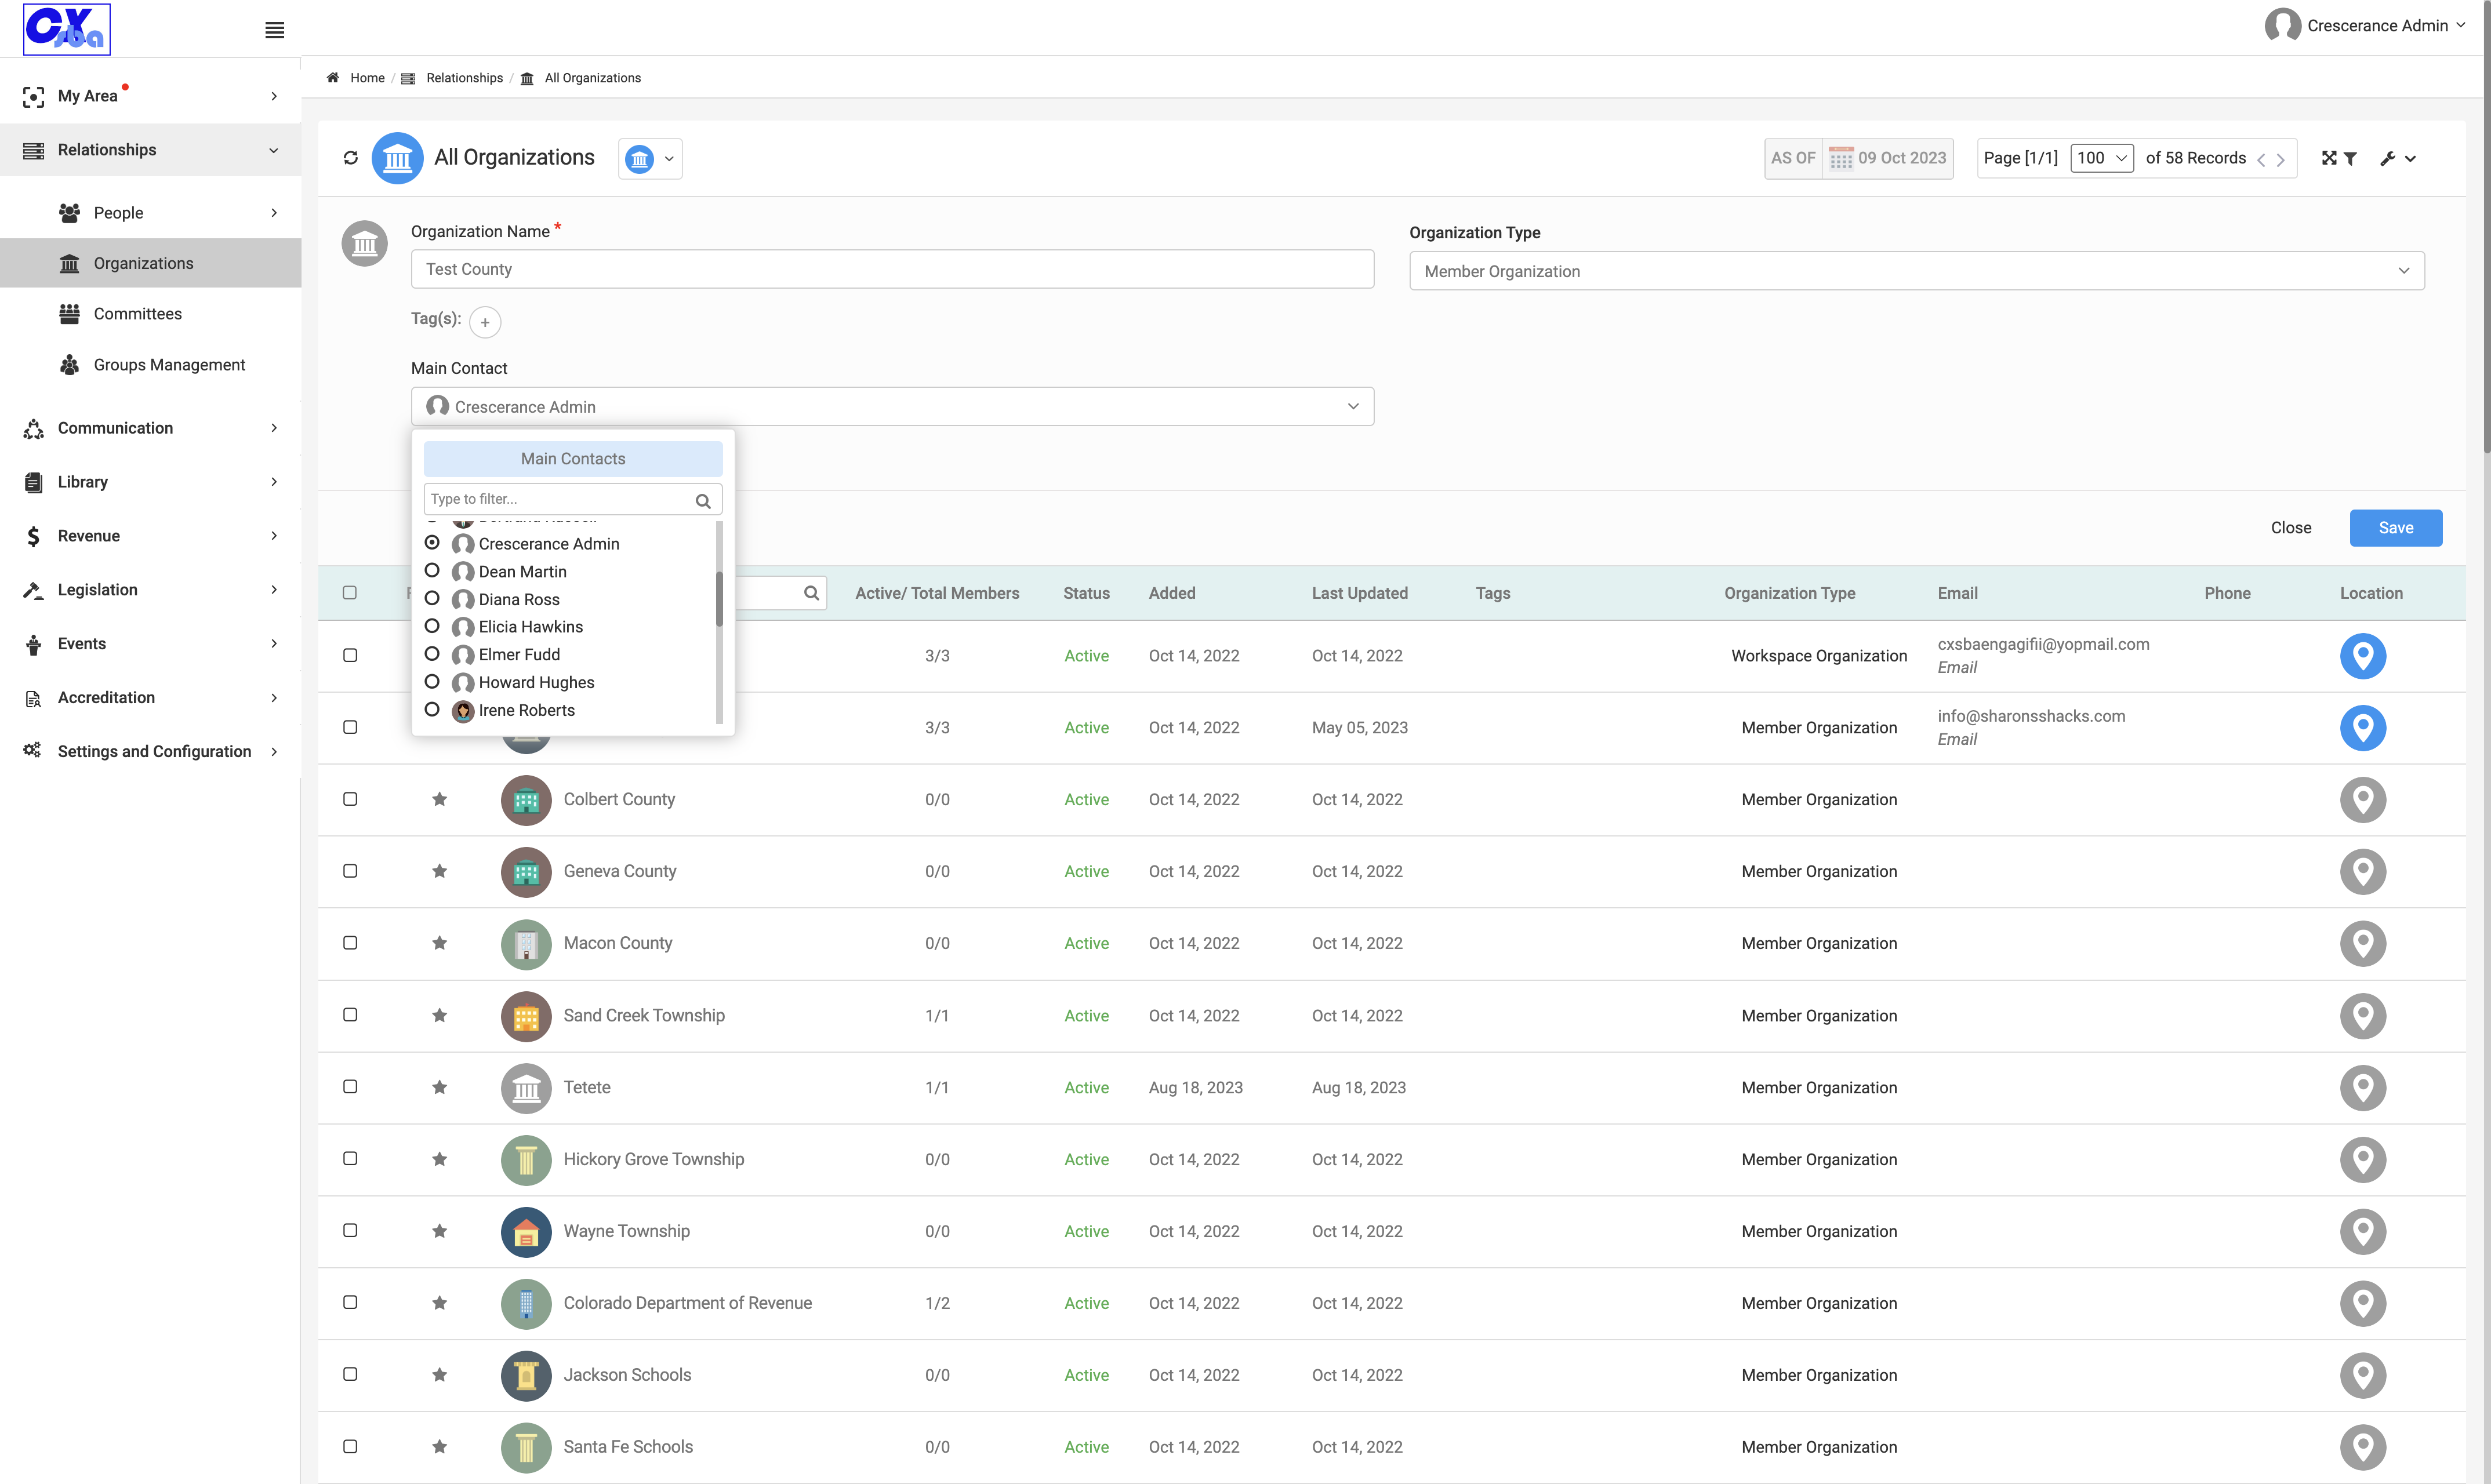The width and height of the screenshot is (2491, 1484).
Task: Select Dean Martin radio button
Action: coord(432,570)
